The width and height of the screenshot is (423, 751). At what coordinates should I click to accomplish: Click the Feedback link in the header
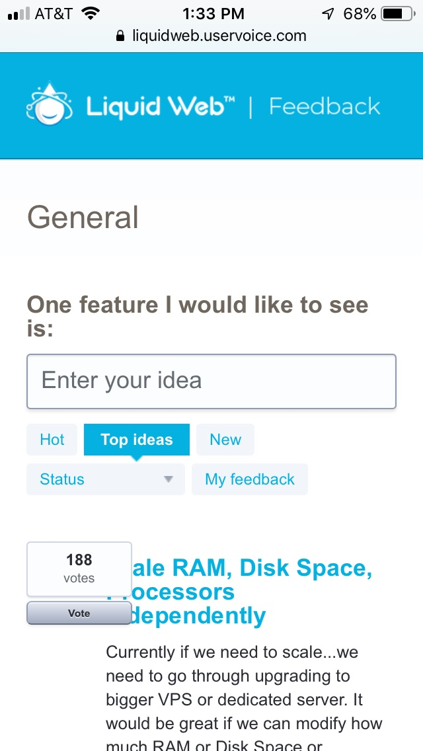[x=325, y=104]
